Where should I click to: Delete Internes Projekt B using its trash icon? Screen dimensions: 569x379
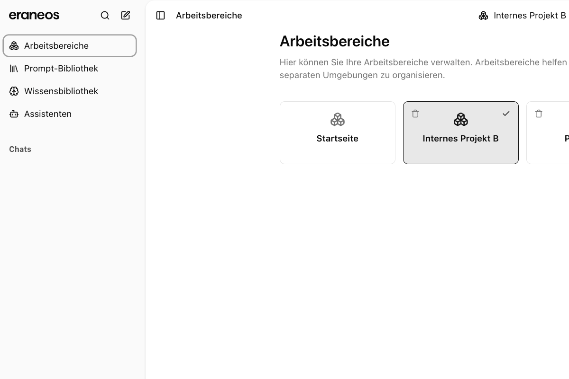point(415,114)
